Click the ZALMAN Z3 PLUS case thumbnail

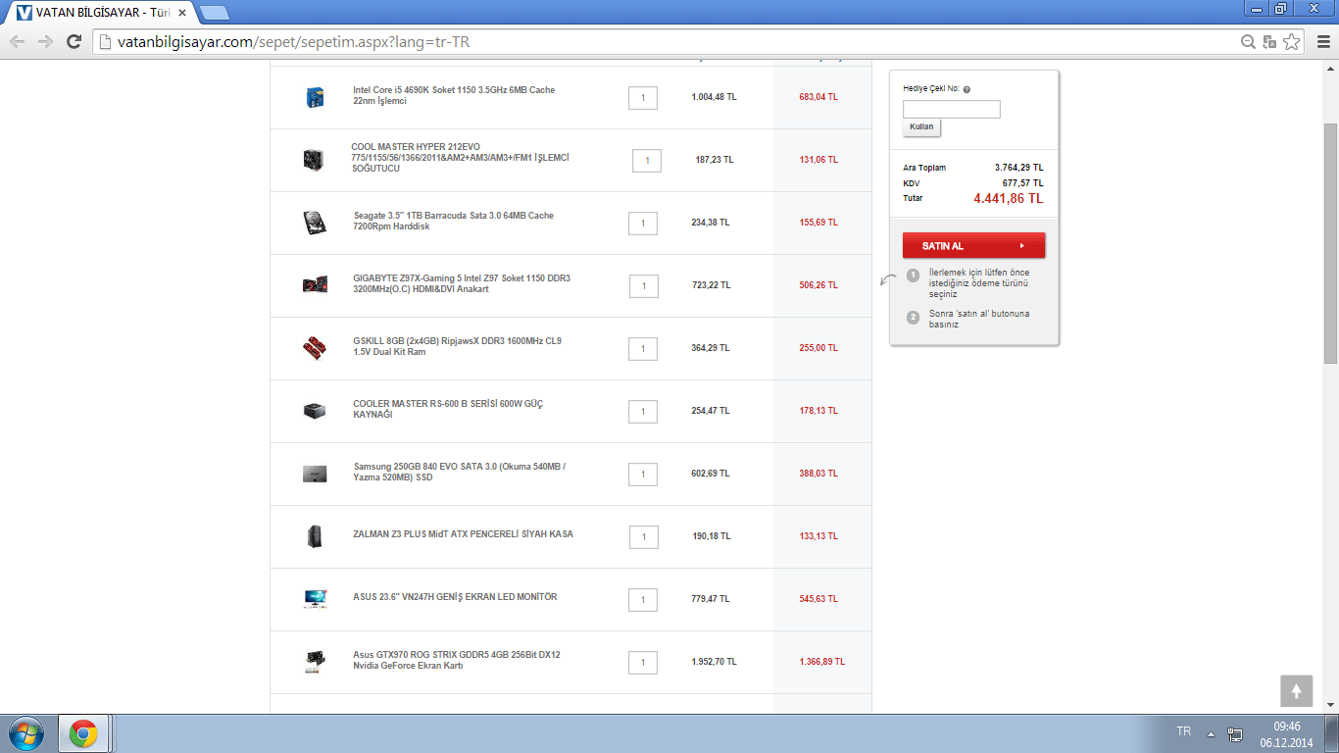[314, 536]
